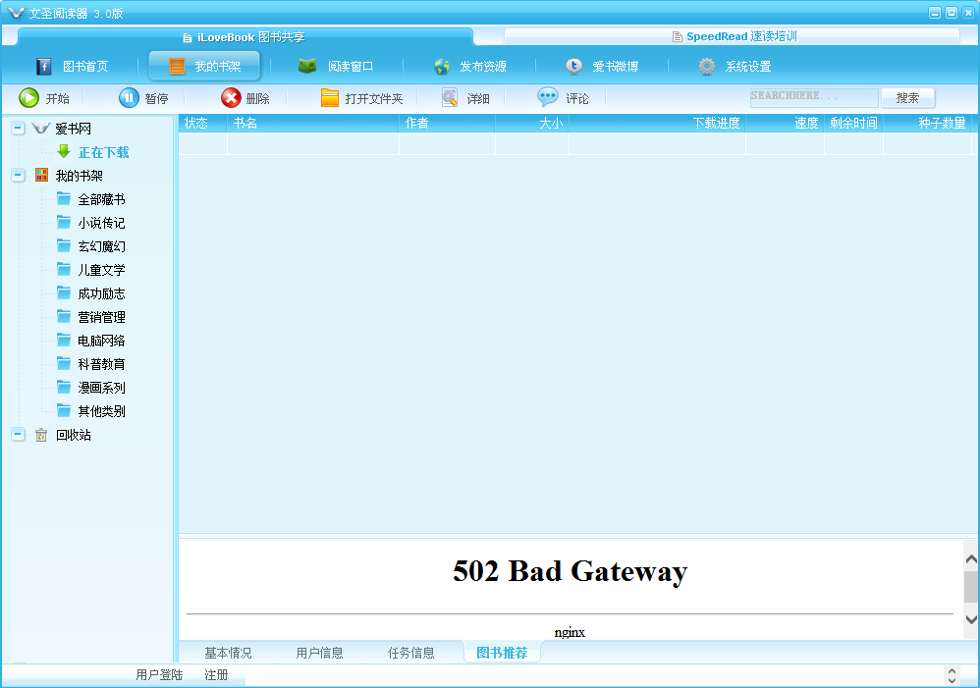Open the 基本情况 bottom tab
The image size is (980, 688).
[228, 653]
